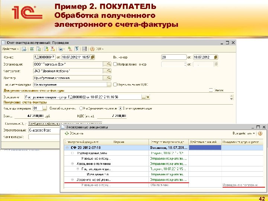The height and width of the screenshot is (201, 268).
Task: Click the Версия column header
Action: [x=130, y=142]
